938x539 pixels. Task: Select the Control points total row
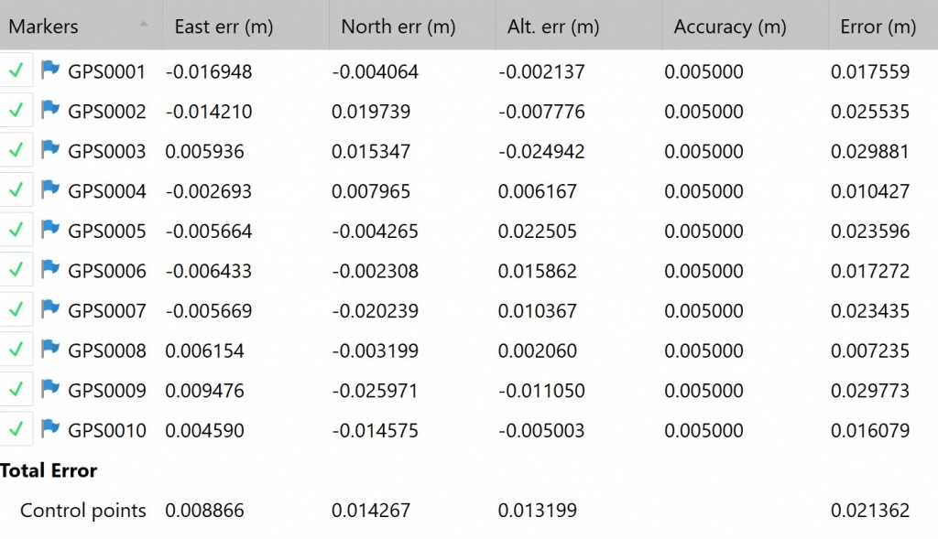pos(83,511)
